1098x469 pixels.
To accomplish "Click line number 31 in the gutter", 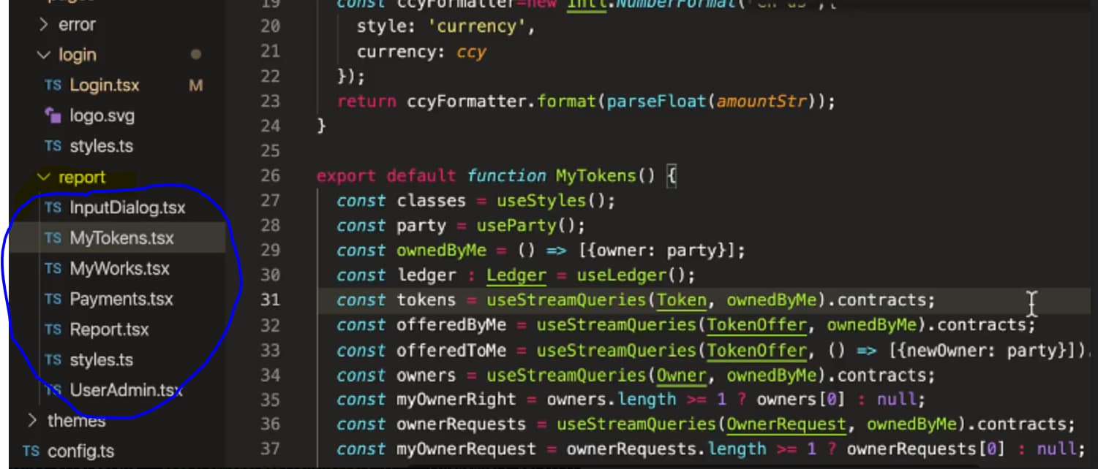I will coord(270,300).
